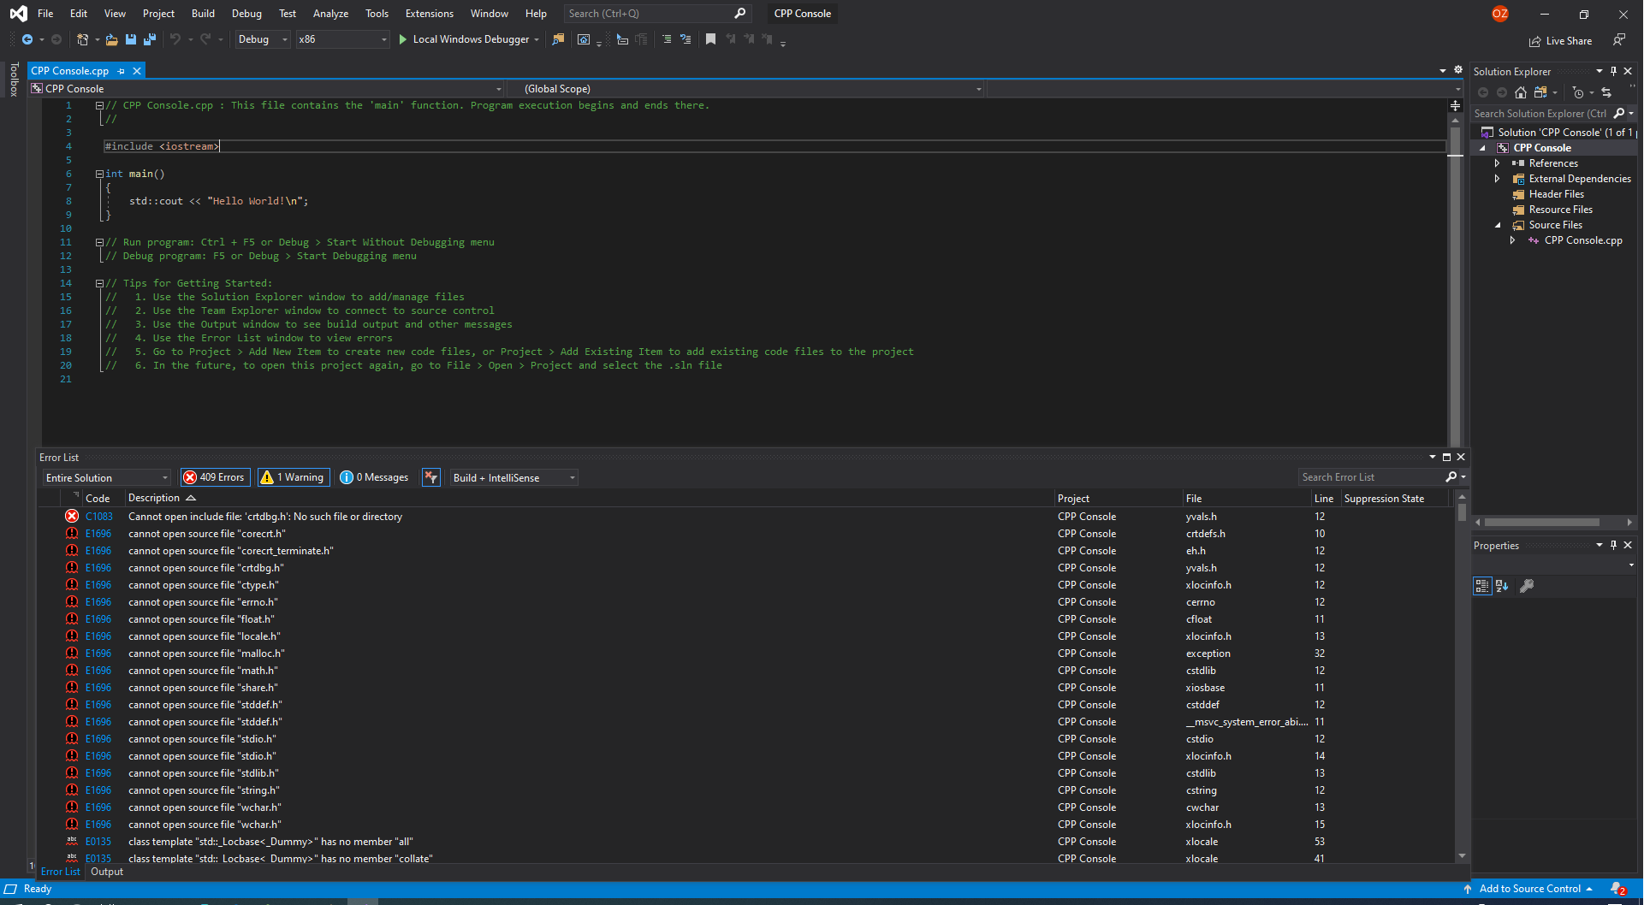Switch to the Output tab
This screenshot has width=1650, height=905.
click(x=107, y=872)
